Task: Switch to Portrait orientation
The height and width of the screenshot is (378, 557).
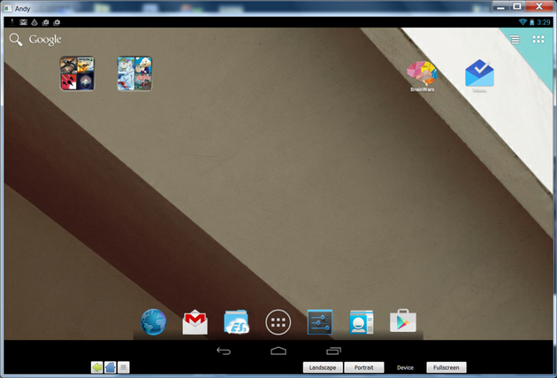Action: [363, 367]
